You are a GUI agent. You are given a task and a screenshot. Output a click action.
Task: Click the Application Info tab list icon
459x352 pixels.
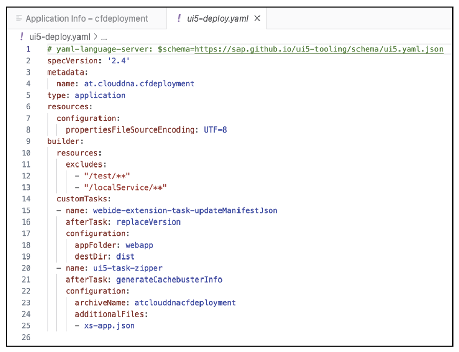tap(19, 18)
